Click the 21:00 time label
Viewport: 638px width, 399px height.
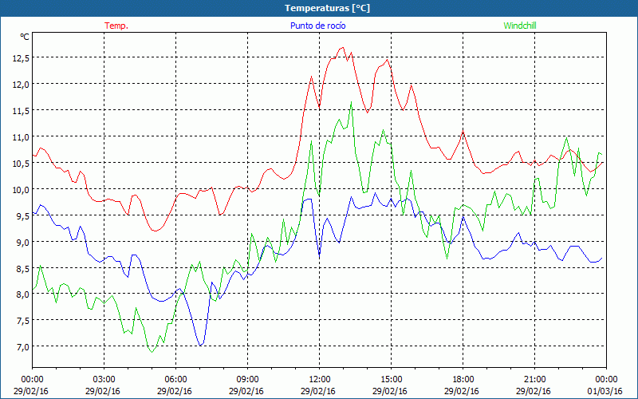point(534,380)
